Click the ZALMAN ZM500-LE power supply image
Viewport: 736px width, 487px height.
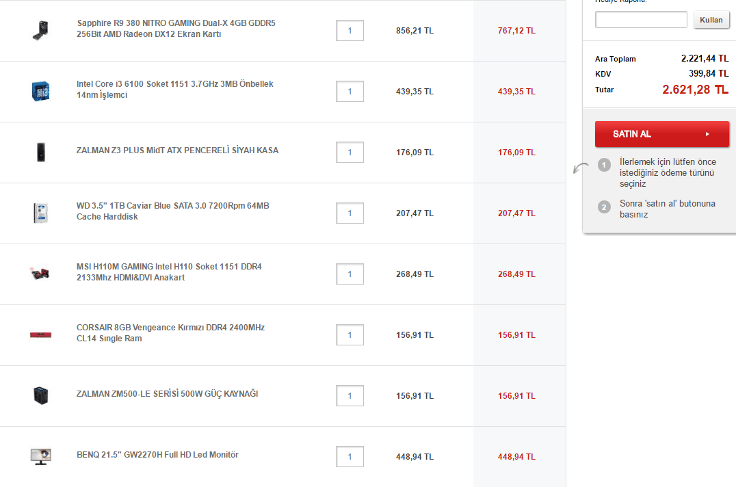tap(41, 395)
